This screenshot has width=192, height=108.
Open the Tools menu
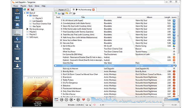(30, 6)
